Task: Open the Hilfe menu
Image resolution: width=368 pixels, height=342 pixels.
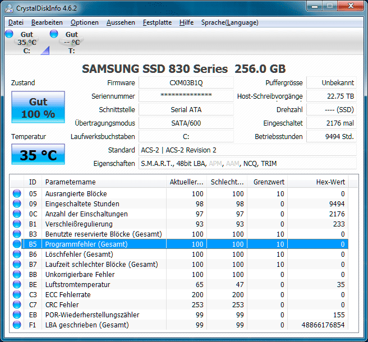Action: pos(186,22)
